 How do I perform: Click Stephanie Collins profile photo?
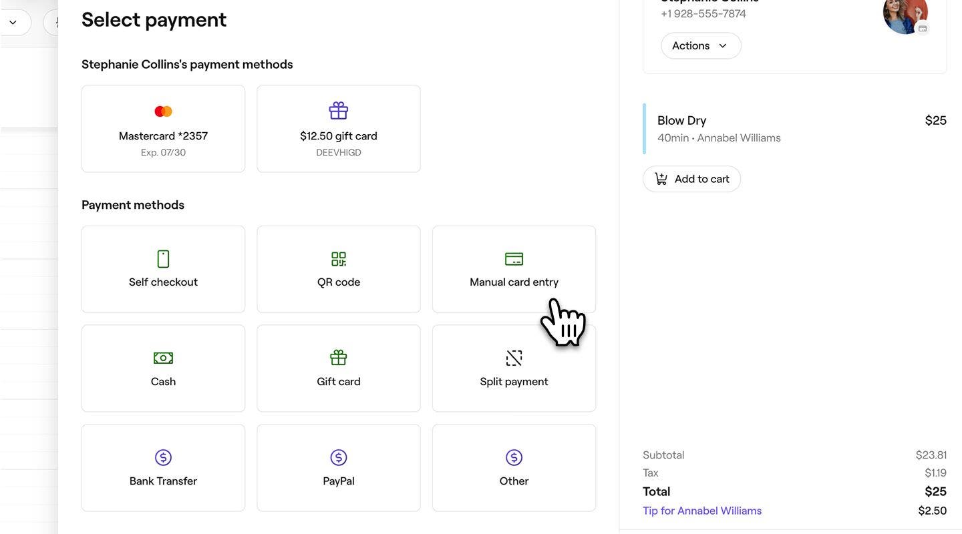click(x=905, y=12)
